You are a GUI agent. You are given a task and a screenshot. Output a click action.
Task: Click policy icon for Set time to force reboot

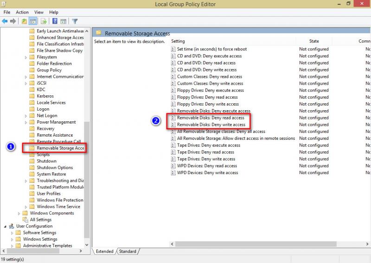click(173, 49)
